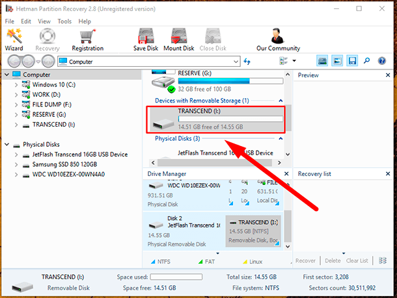
Task: Expand Windows 10 (C:) tree node
Action: click(x=16, y=84)
